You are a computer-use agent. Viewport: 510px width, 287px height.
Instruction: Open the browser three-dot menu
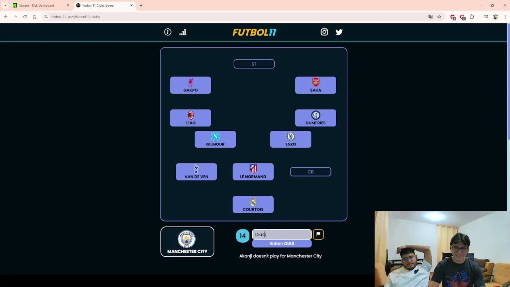(505, 17)
